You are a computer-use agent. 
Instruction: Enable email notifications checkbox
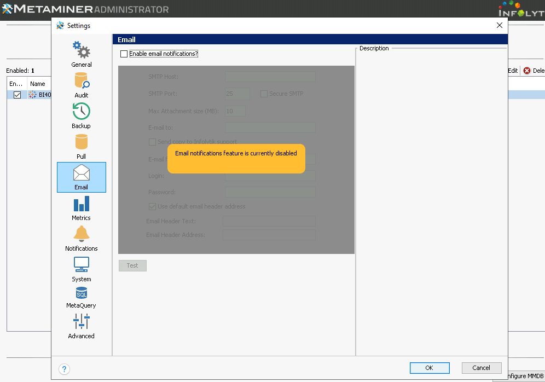pyautogui.click(x=124, y=54)
